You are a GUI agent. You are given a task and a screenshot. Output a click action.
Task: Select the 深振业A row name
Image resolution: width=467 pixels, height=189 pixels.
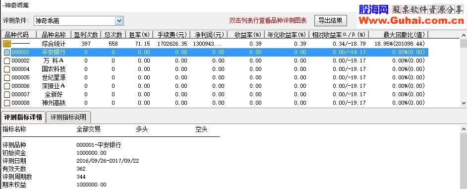(x=54, y=86)
